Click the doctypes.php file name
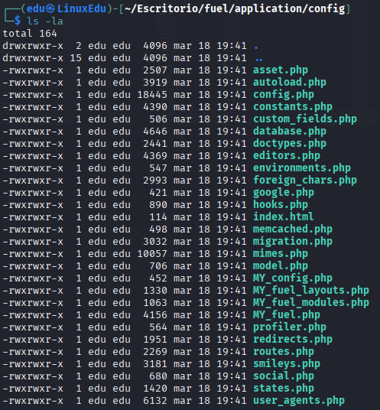The image size is (380, 410). click(290, 144)
